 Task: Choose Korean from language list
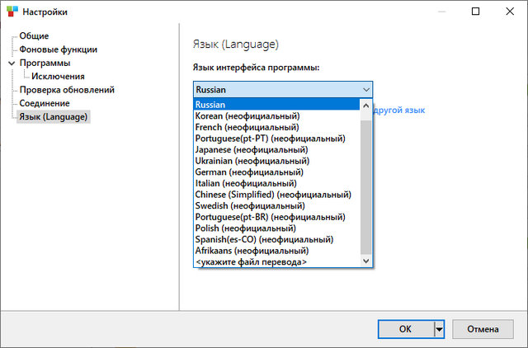coord(247,116)
